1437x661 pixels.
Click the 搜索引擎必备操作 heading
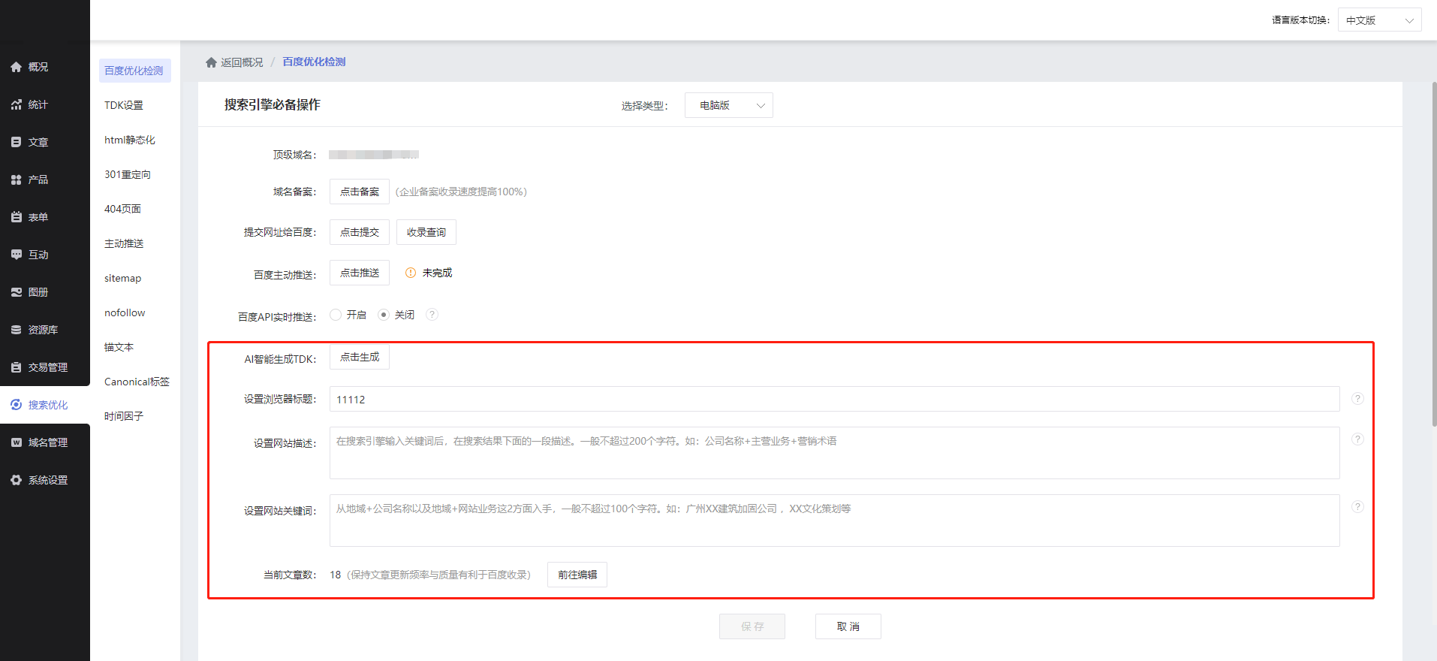coord(273,104)
